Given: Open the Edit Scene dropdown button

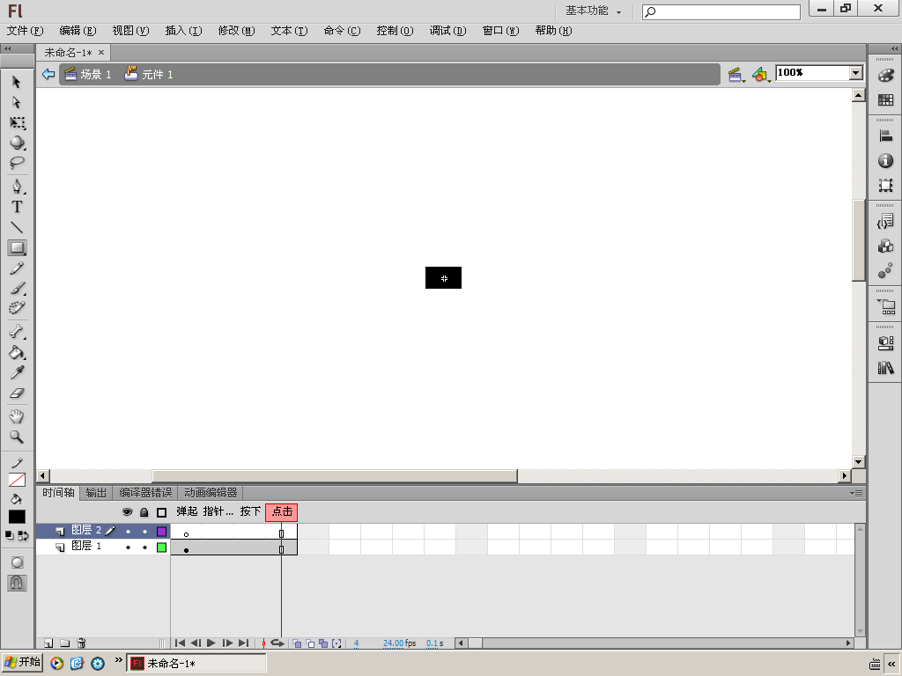Looking at the screenshot, I should [736, 74].
